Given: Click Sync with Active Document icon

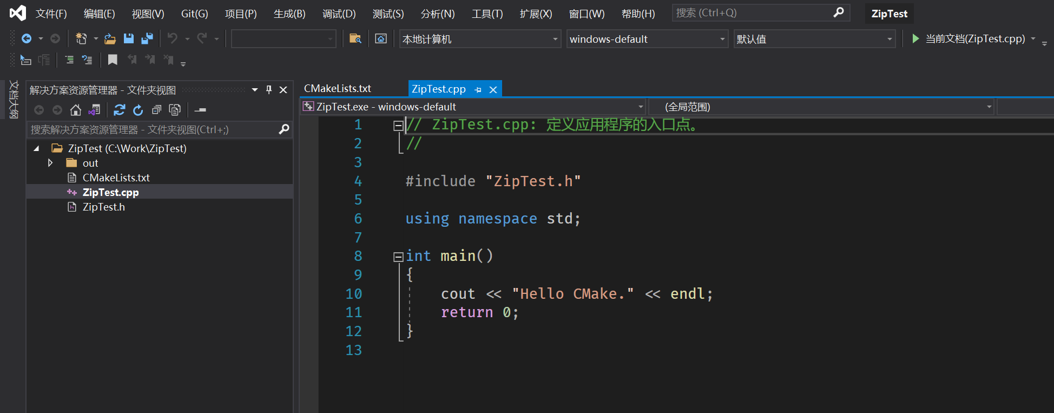Looking at the screenshot, I should [x=120, y=110].
